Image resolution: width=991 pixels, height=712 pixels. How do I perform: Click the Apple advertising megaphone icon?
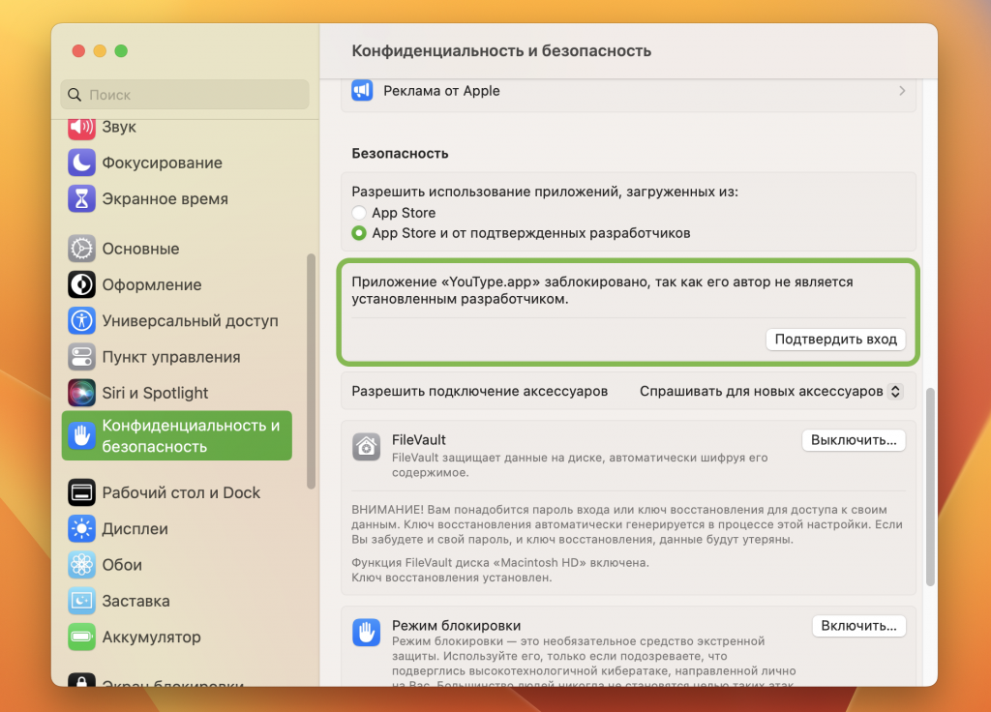[362, 91]
